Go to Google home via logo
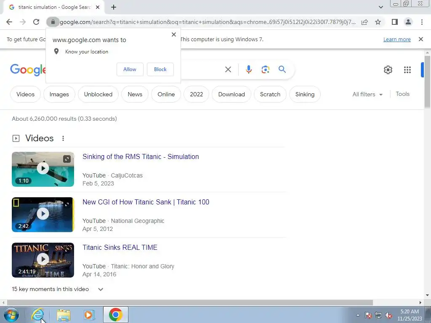 tap(28, 70)
